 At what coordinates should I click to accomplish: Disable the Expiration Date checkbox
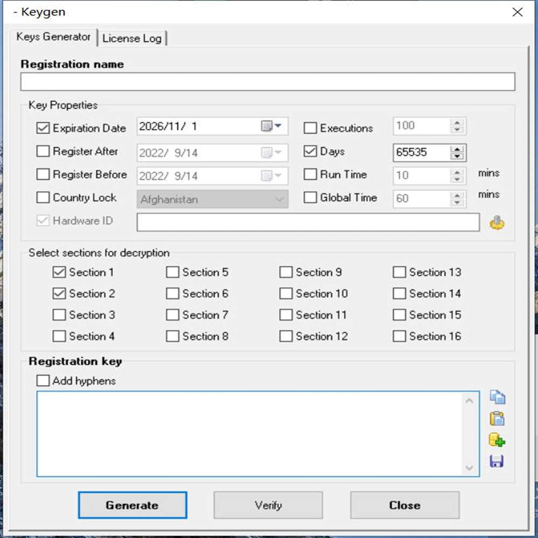(x=43, y=128)
